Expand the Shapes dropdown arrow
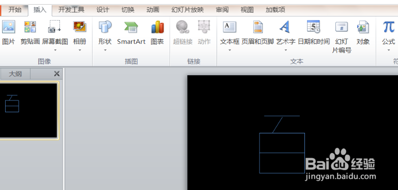The height and width of the screenshot is (190, 398). pos(105,50)
